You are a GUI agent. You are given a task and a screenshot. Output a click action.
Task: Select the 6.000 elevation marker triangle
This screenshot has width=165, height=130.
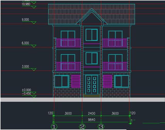(34, 46)
